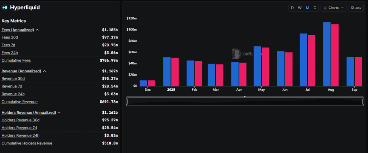Click the Cumulative Revenue label
This screenshot has width=368, height=153.
click(x=19, y=102)
